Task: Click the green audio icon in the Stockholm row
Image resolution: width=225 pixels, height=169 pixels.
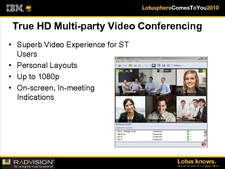Action: point(188,134)
